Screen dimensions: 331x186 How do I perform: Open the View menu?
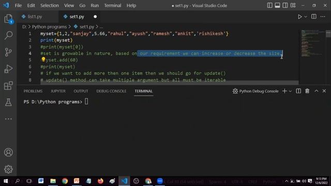(69, 6)
